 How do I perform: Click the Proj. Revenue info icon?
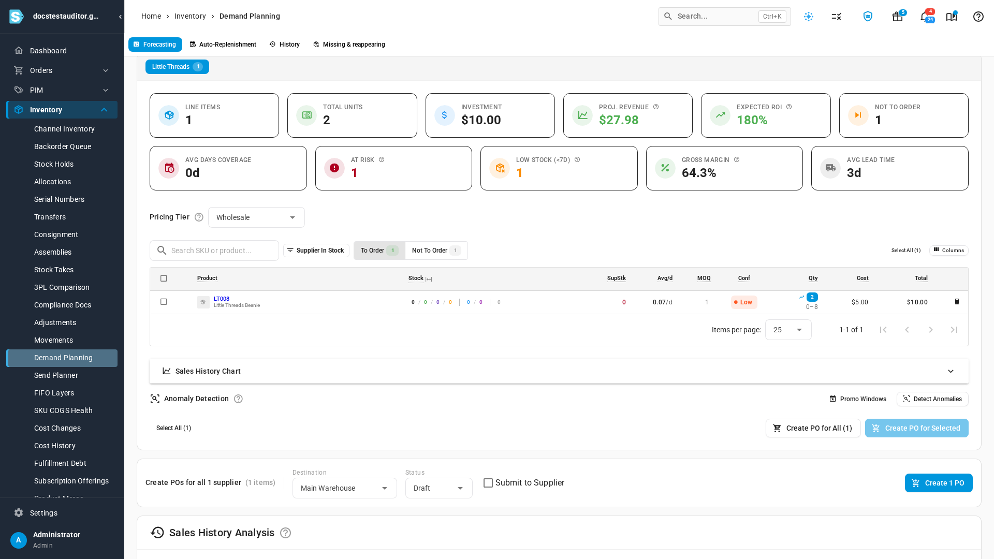(x=656, y=107)
